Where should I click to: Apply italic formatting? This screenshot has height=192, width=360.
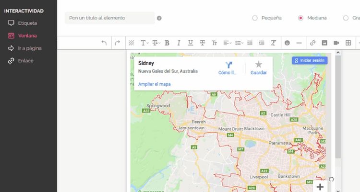pos(179,43)
